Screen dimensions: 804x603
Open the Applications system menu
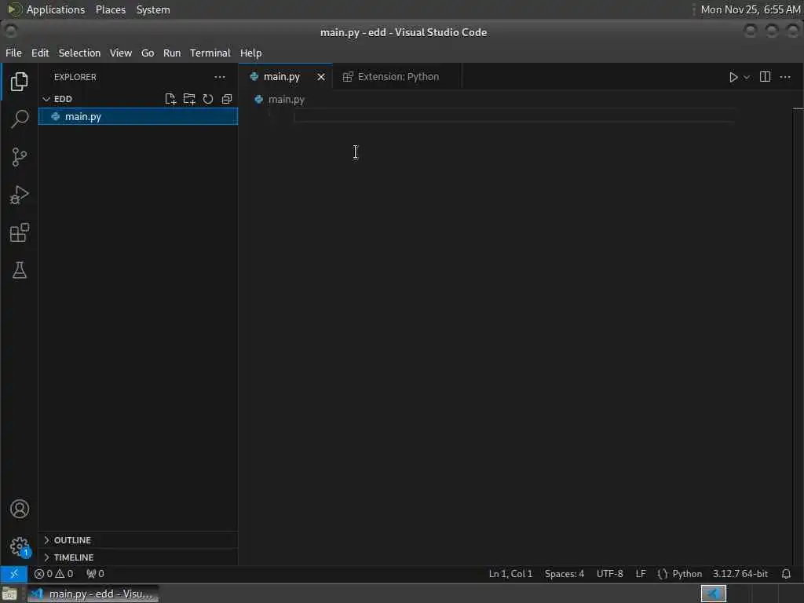click(56, 9)
